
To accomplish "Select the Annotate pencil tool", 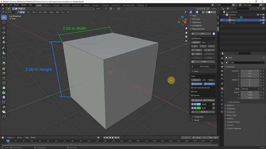I will click(4, 48).
